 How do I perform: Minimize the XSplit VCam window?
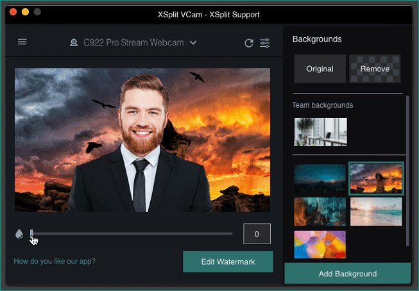[25, 12]
